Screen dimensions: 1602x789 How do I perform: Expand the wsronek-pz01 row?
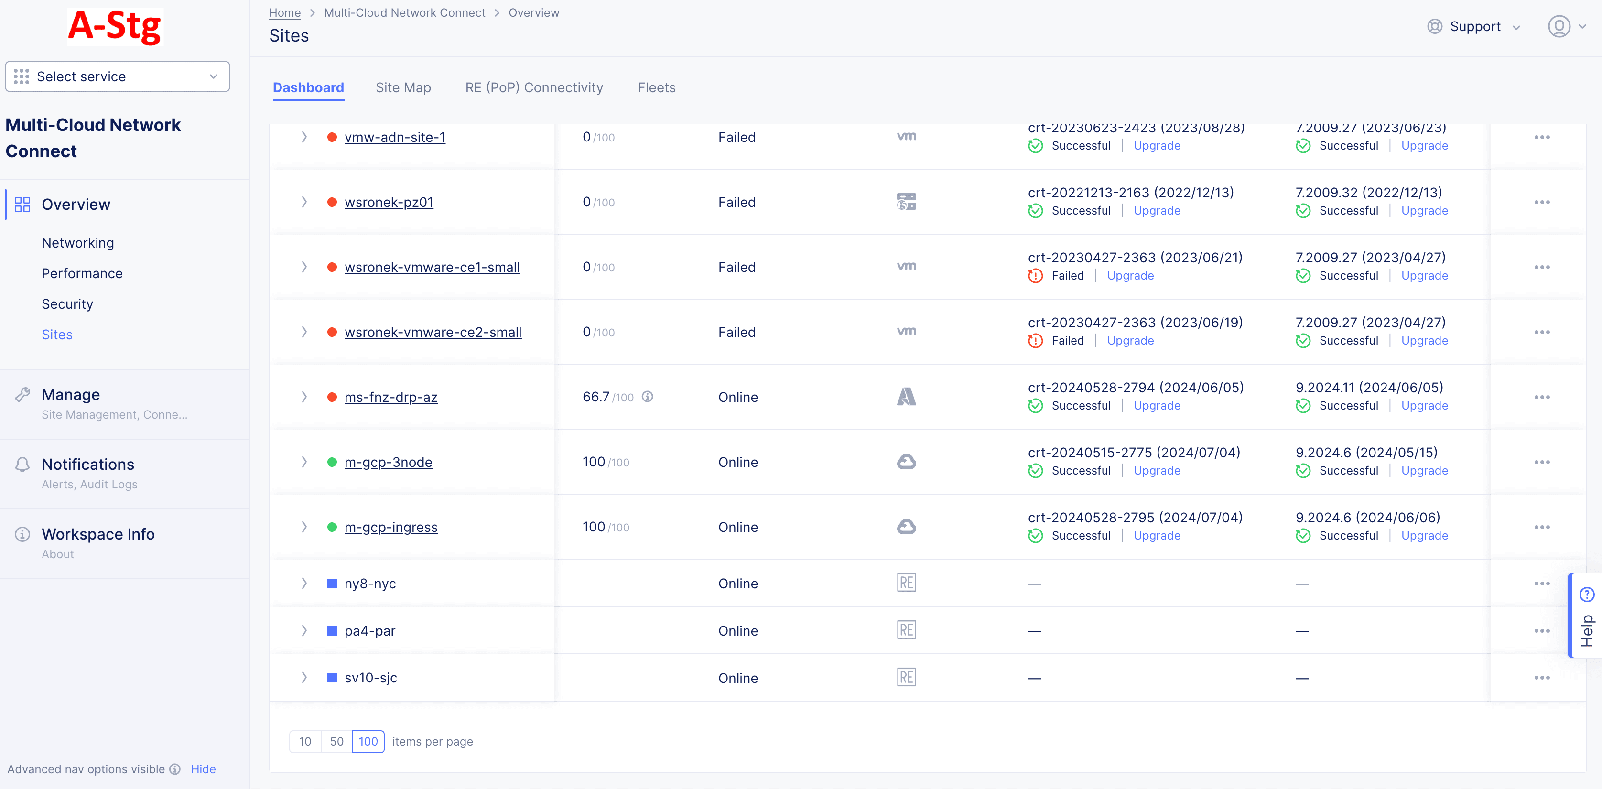[x=304, y=202]
